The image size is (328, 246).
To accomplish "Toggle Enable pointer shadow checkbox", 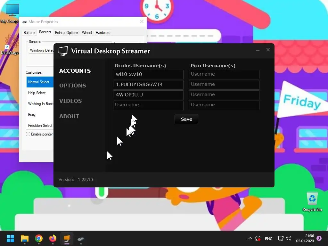I will click(28, 134).
